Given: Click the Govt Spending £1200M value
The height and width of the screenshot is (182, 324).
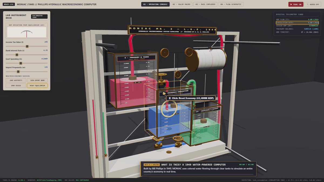Looking at the screenshot, I should [x=45, y=59].
